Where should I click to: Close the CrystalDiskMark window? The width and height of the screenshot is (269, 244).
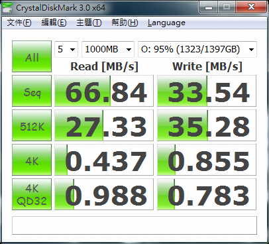point(251,7)
